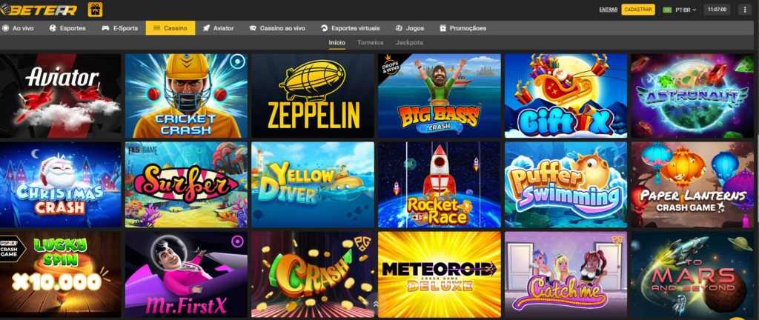The width and height of the screenshot is (759, 320).
Task: Click the CADASTRAR register button
Action: [x=638, y=10]
